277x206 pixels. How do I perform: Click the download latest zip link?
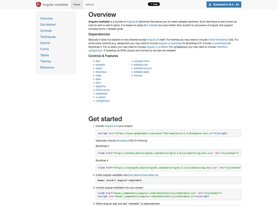147,175
